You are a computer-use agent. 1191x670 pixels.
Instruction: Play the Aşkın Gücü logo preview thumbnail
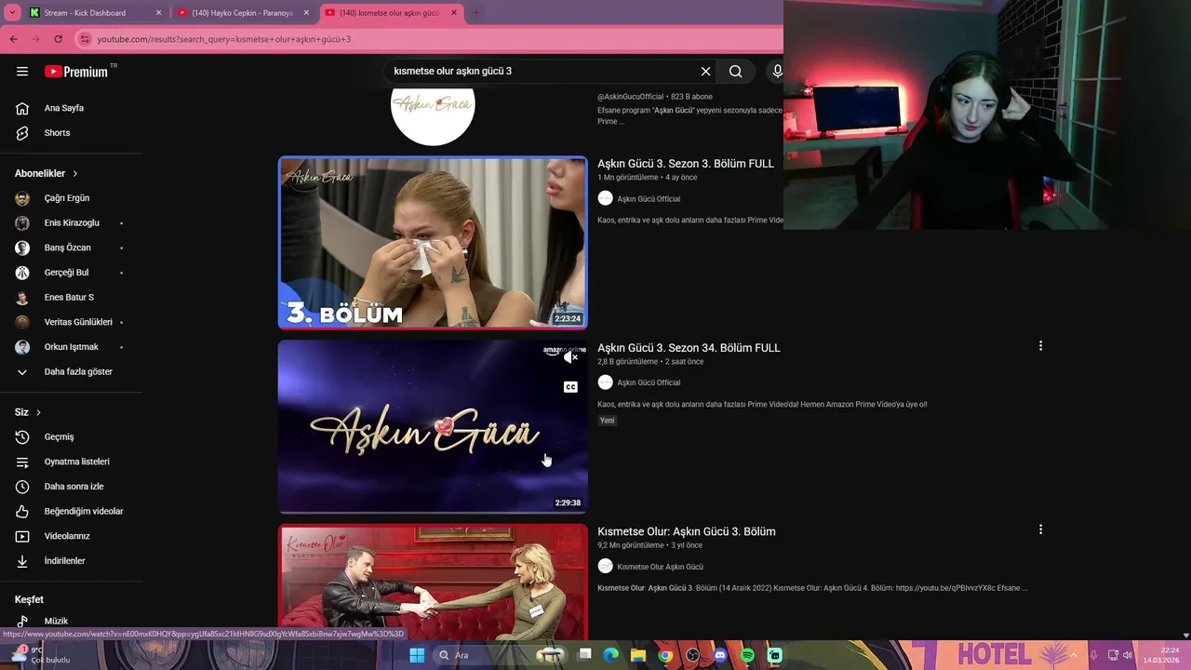pyautogui.click(x=433, y=426)
